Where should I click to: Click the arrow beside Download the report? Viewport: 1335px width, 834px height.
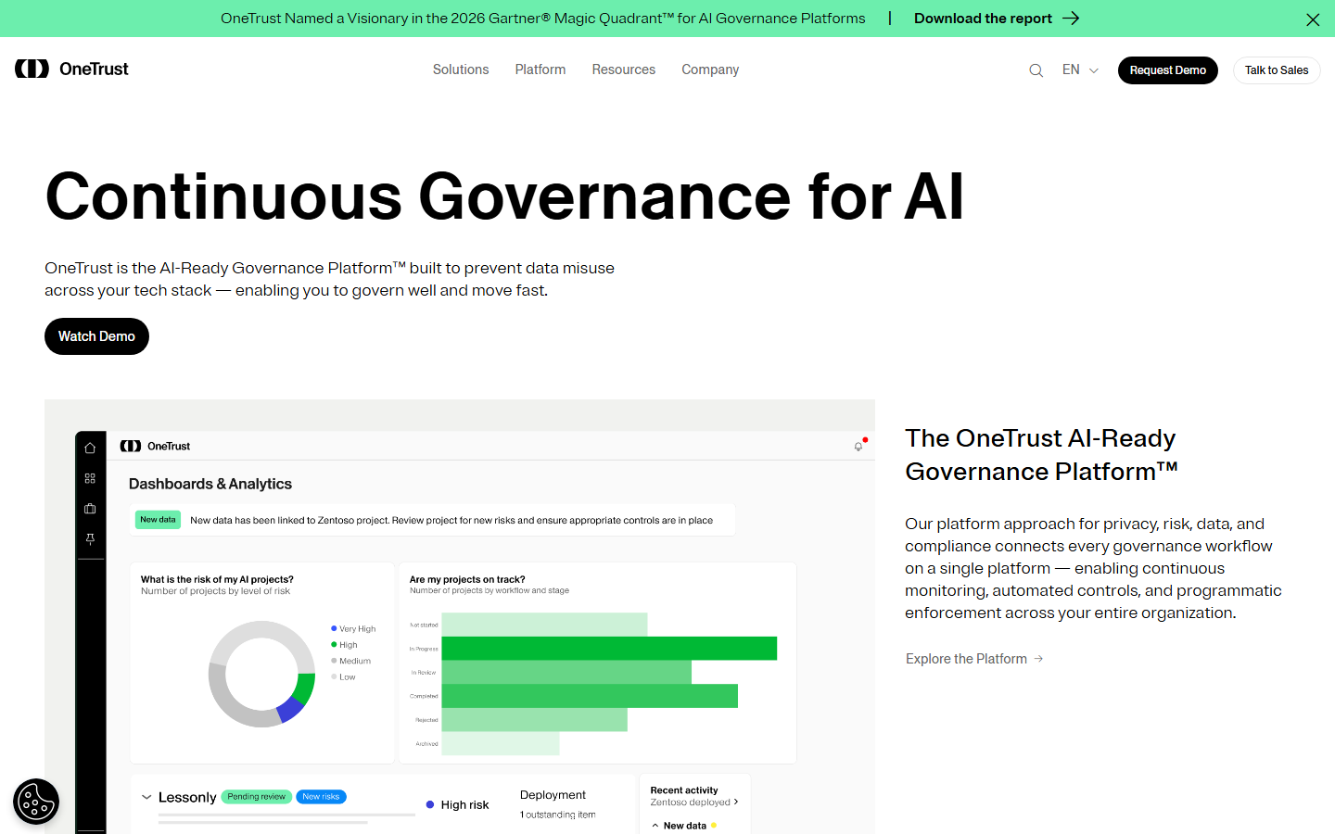(1071, 19)
